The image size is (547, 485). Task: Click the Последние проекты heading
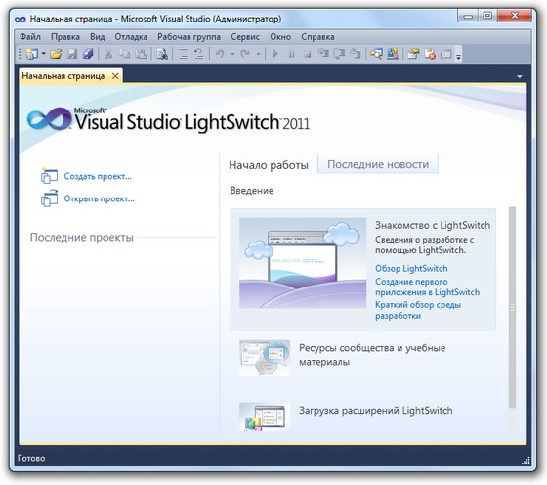pyautogui.click(x=82, y=237)
